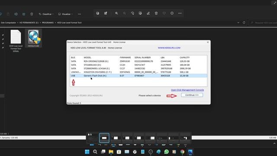277x156 pixels.
Task: Select the highlighted filmstrip thumbnail
Action: [104, 138]
